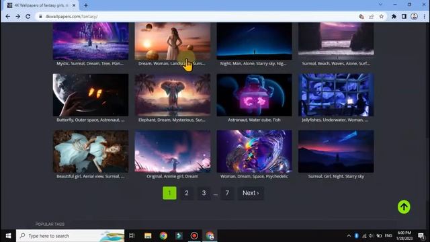Open the Butterfly Outer space Astronaut wallpaper
The image size is (430, 242).
point(91,95)
